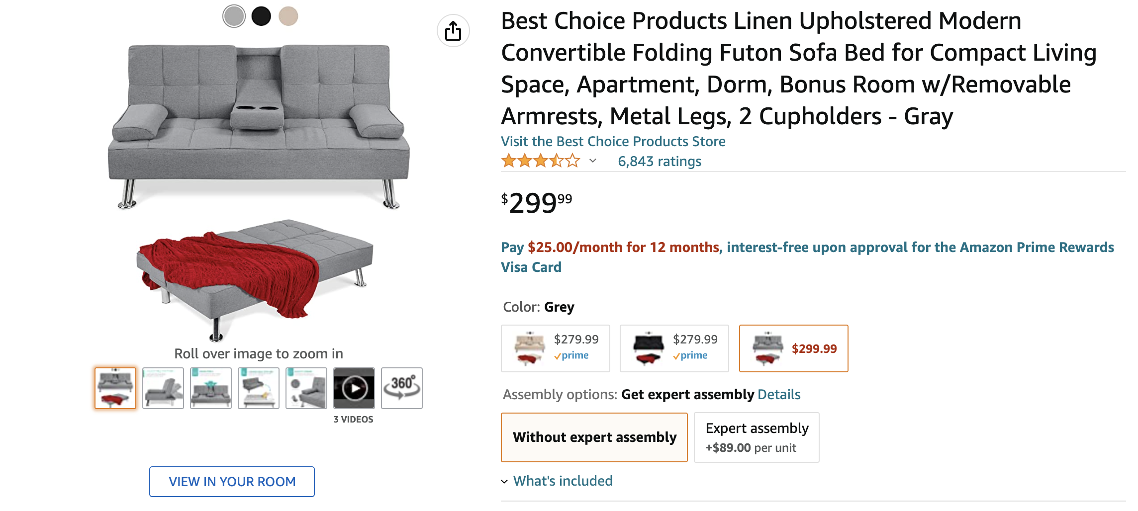Image resolution: width=1138 pixels, height=511 pixels.
Task: Open the 6,843 ratings link
Action: pos(660,161)
